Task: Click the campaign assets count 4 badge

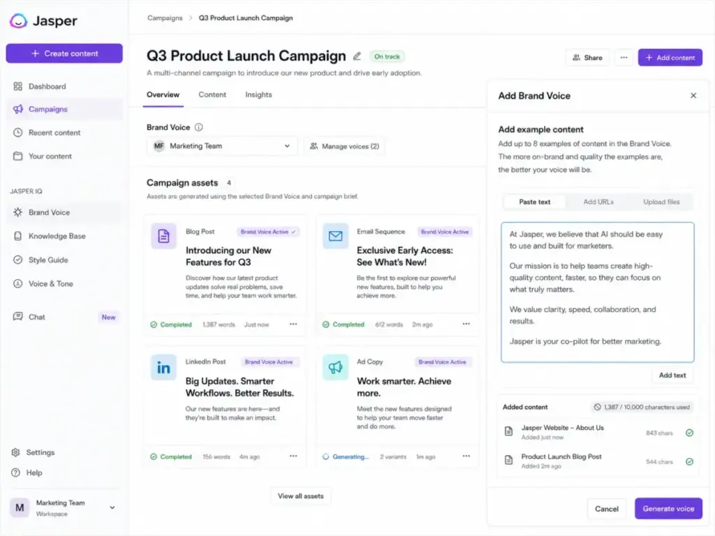Action: pyautogui.click(x=229, y=183)
